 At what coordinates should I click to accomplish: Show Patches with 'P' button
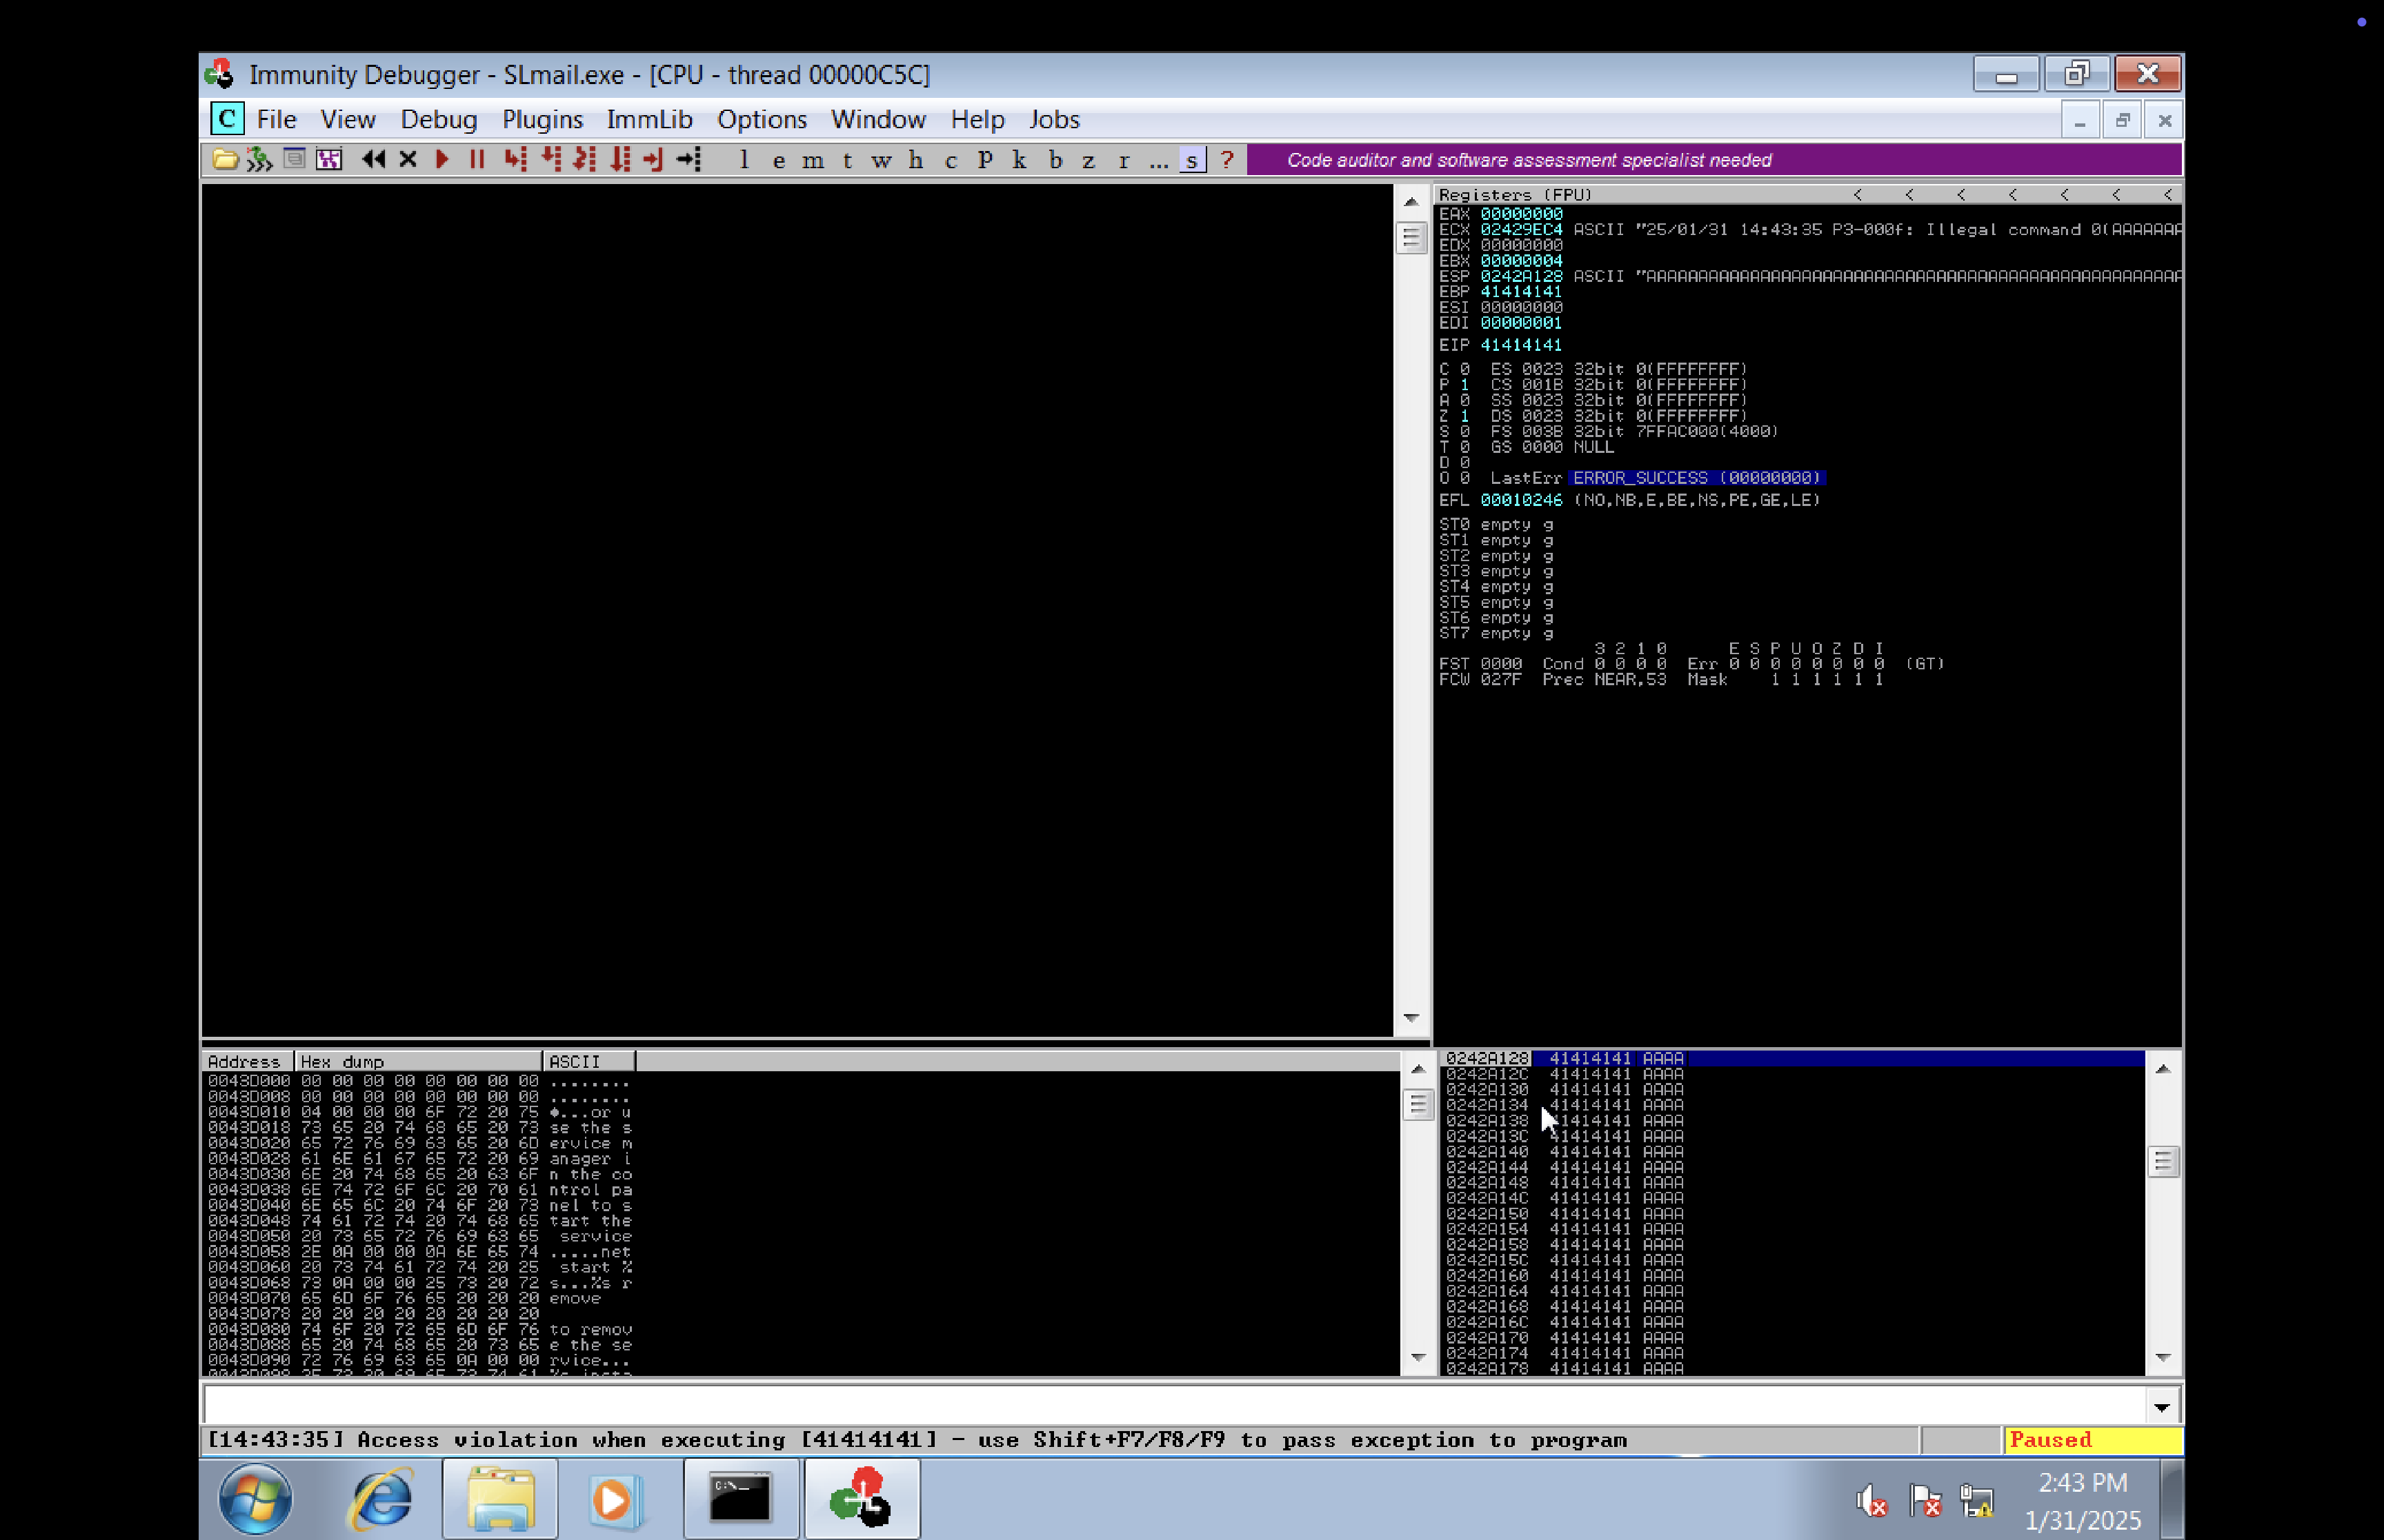(x=986, y=160)
